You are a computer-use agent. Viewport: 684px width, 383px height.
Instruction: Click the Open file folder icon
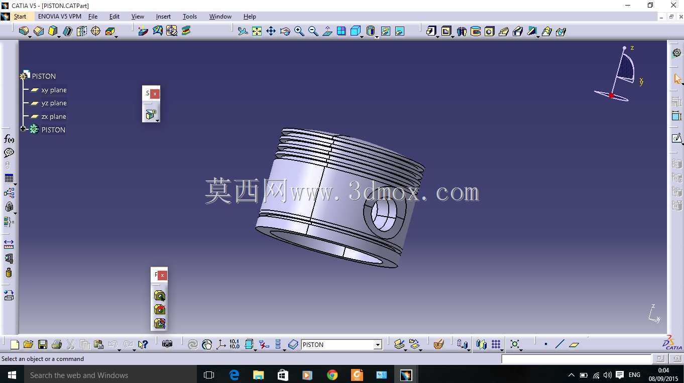28,344
